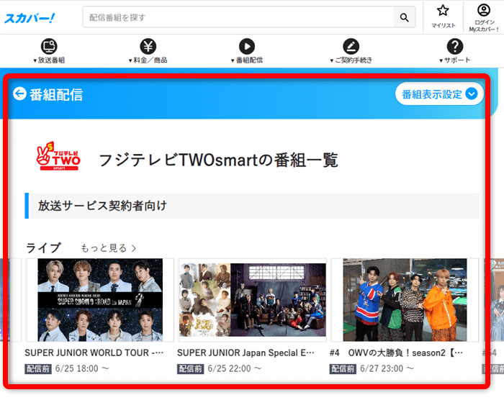Expand the 番組表示設定 dropdown
Screen dimensions: 504x400
pyautogui.click(x=439, y=94)
